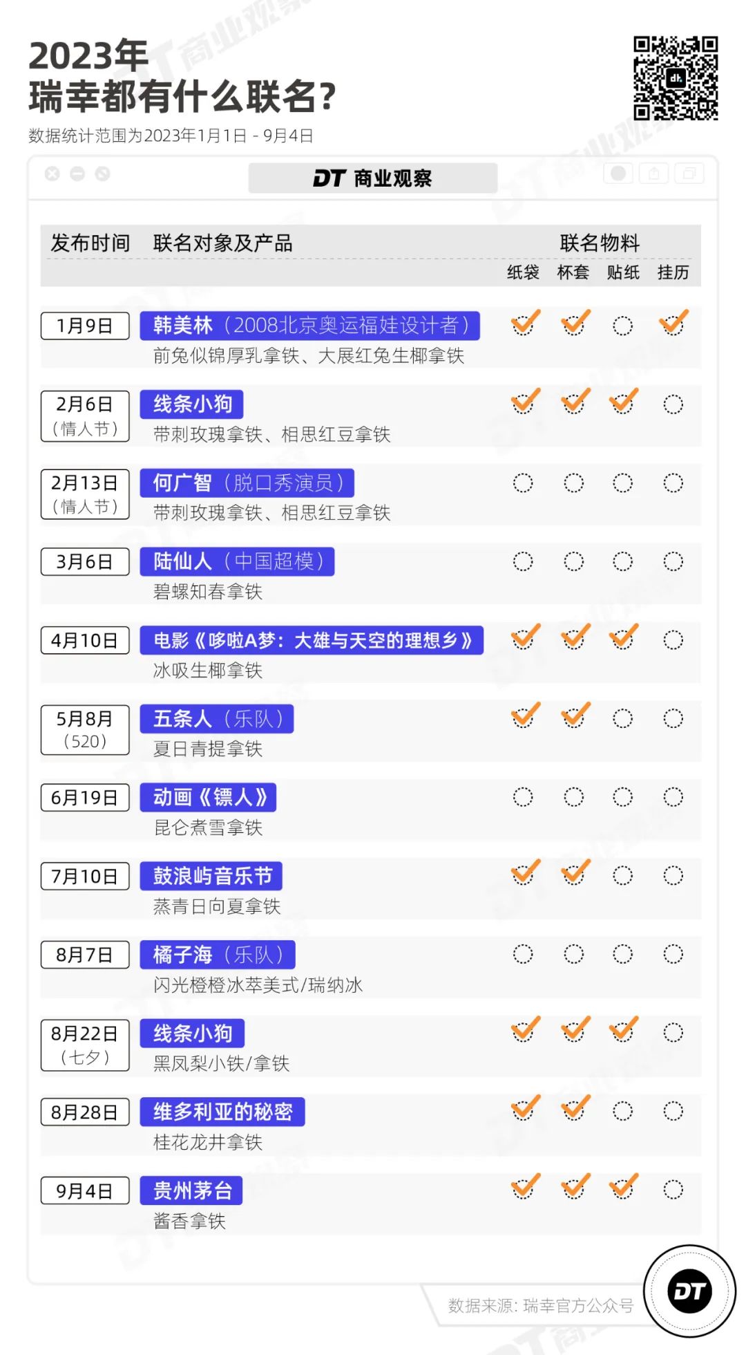
Task: Click the overlapping-windows icon in header
Action: point(689,174)
